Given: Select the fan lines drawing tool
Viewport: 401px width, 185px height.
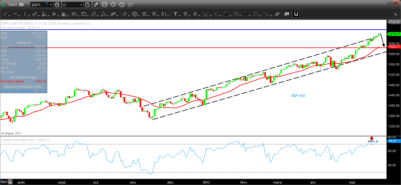Looking at the screenshot, I should pyautogui.click(x=45, y=14).
